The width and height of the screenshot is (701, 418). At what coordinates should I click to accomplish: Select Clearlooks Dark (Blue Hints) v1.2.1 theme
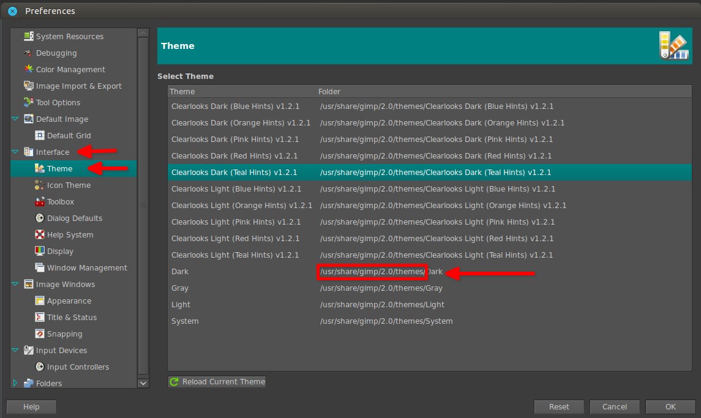430,106
